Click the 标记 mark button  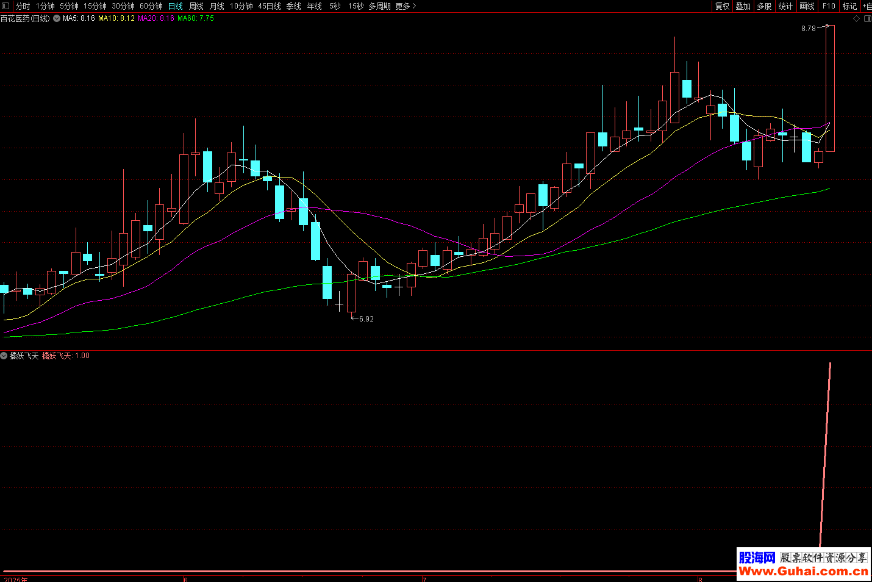pyautogui.click(x=850, y=6)
